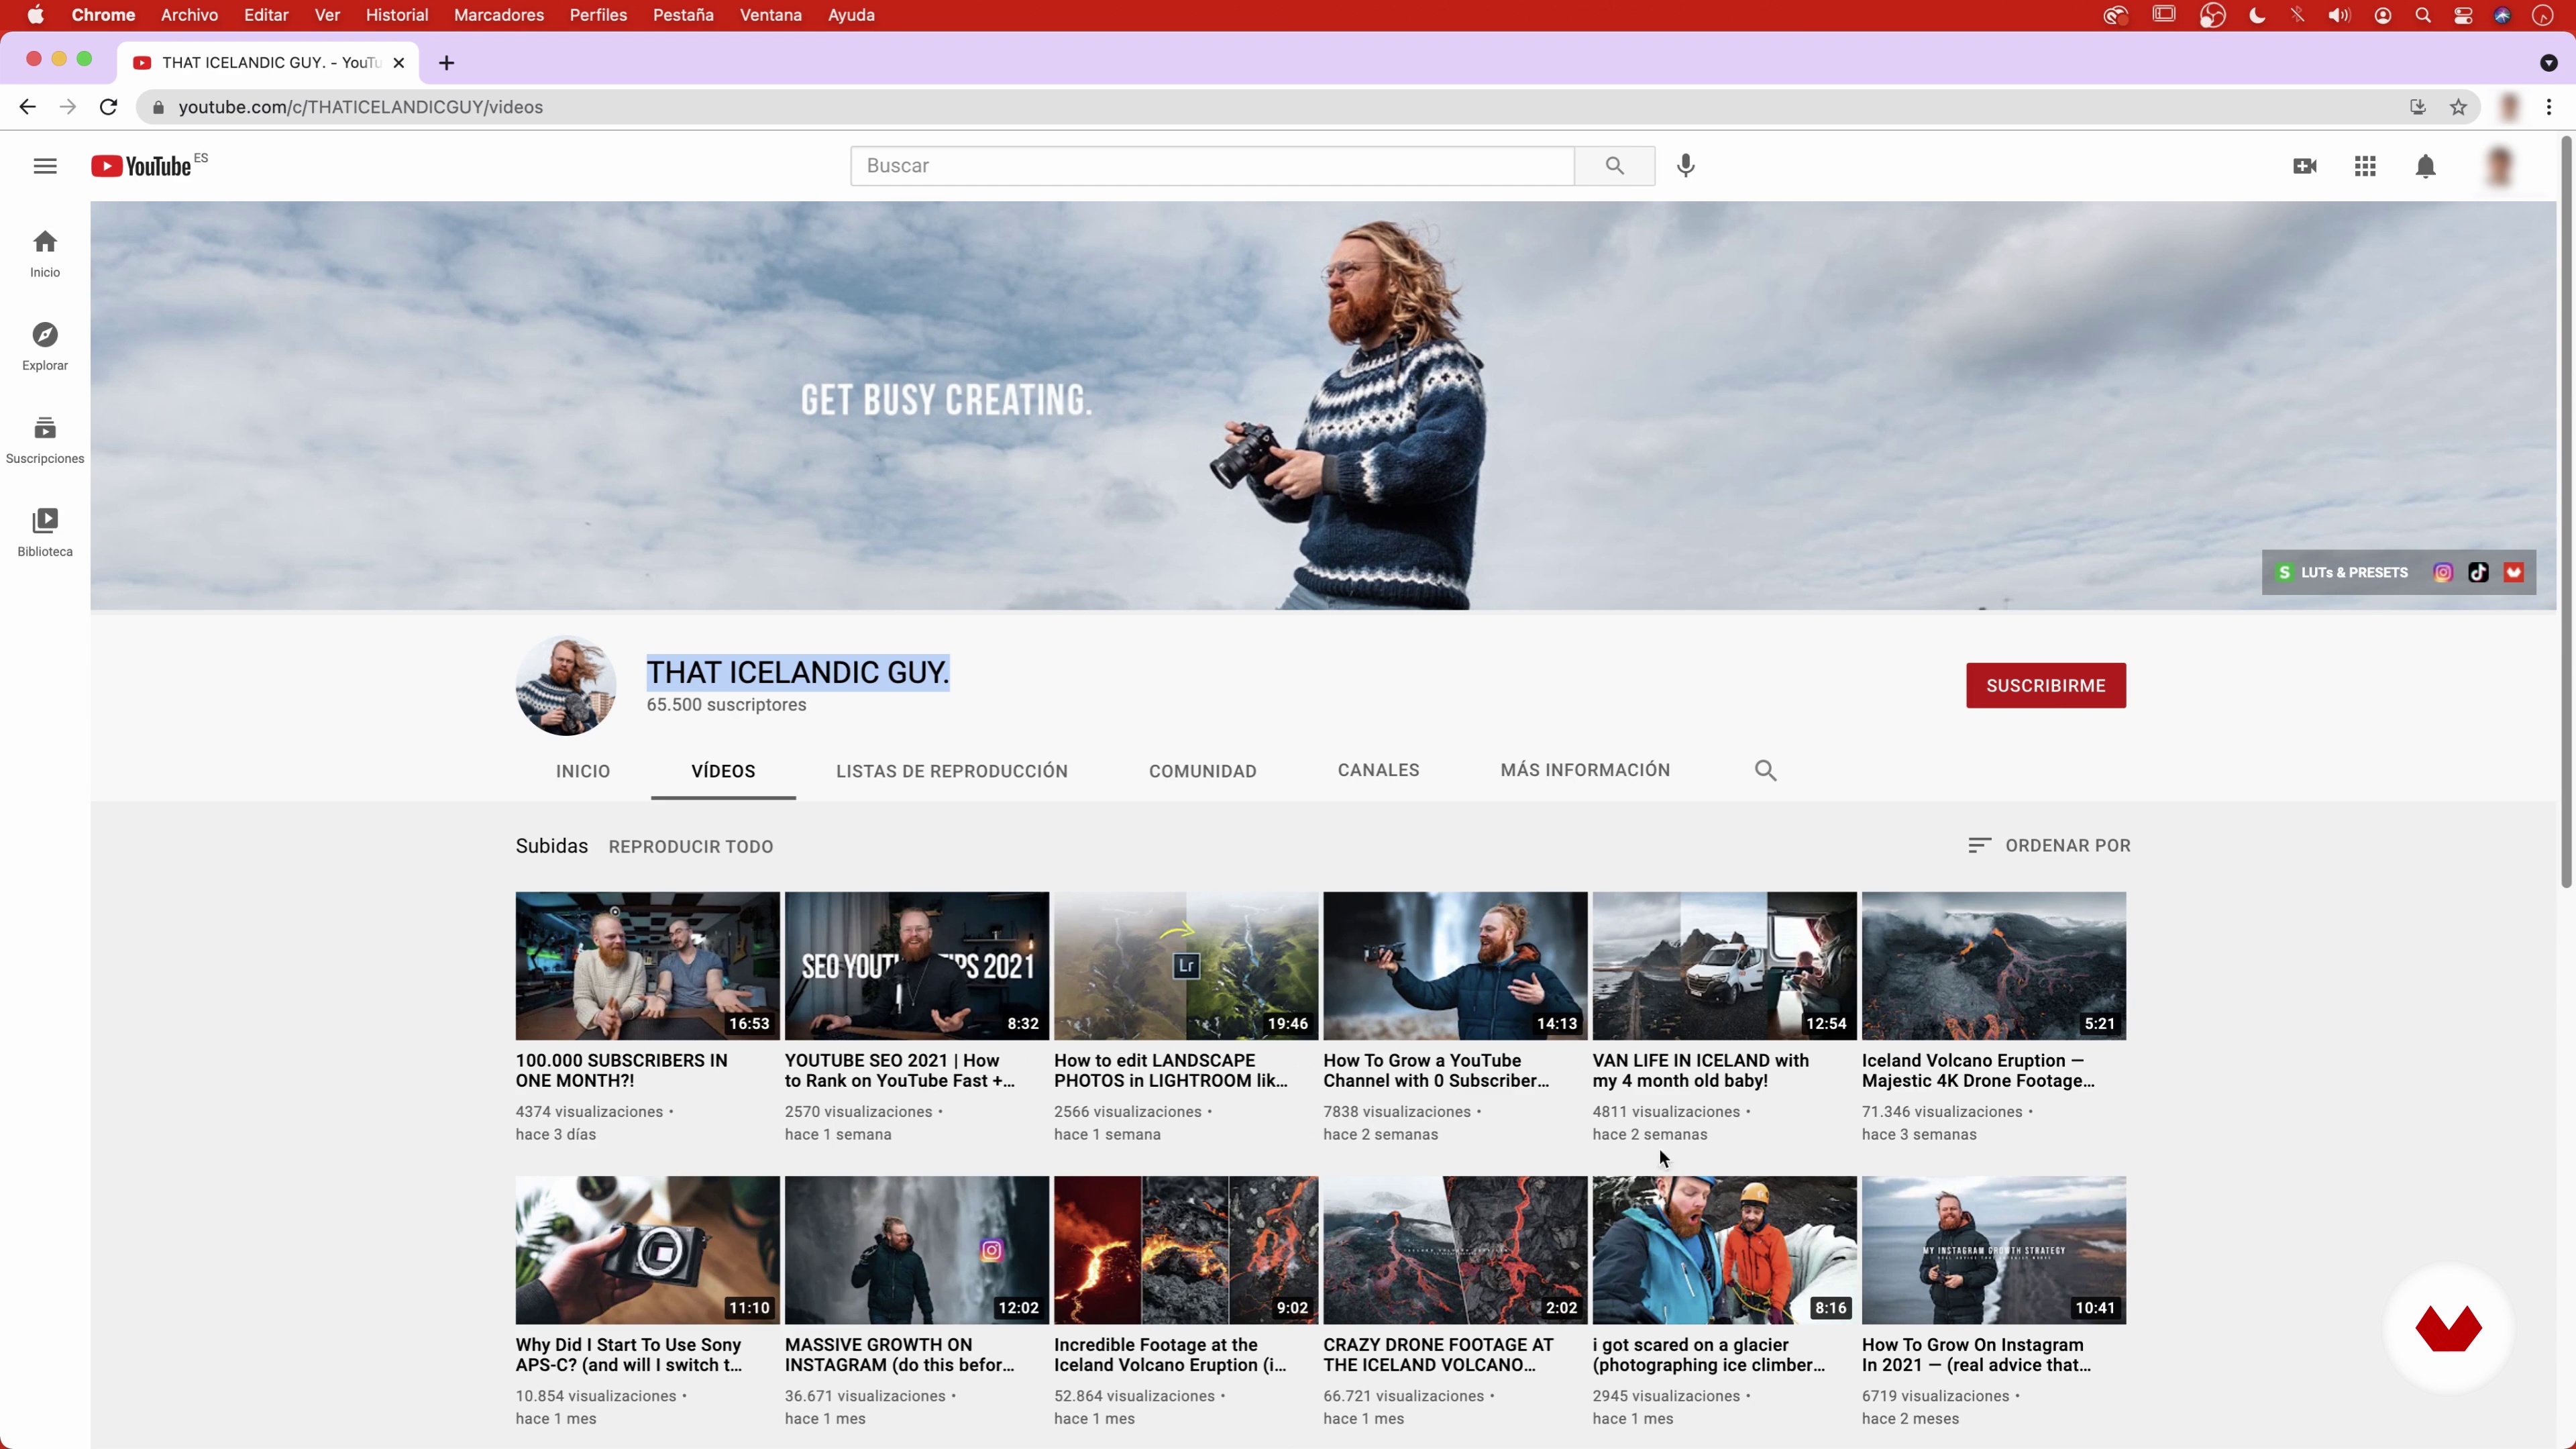Viewport: 2576px width, 1449px height.
Task: Open the Archivo menu
Action: pos(189,15)
